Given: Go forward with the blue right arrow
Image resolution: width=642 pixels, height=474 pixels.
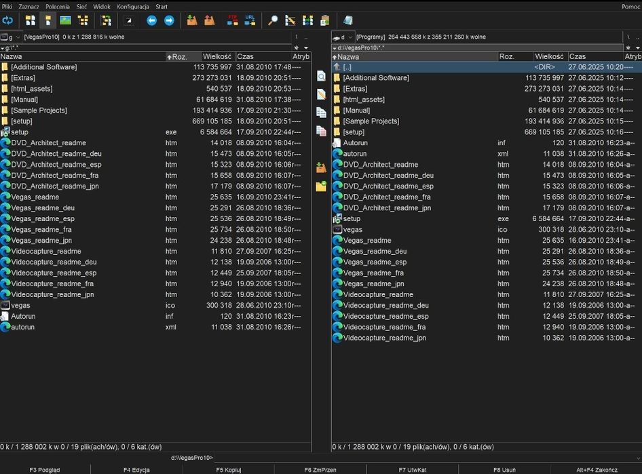Looking at the screenshot, I should pos(169,20).
